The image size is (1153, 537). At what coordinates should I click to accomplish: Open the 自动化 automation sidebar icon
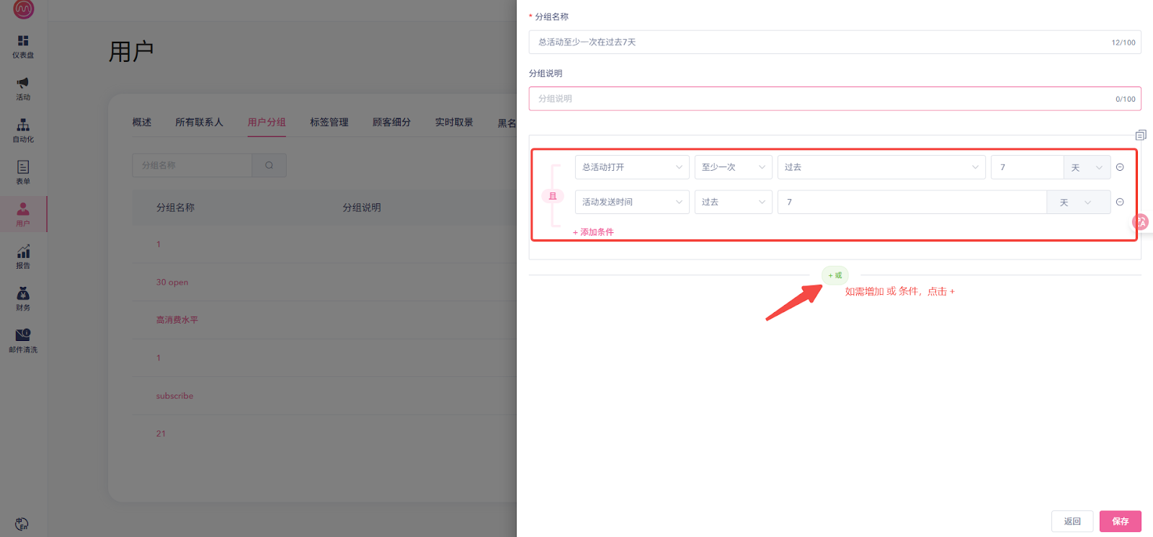[x=23, y=130]
